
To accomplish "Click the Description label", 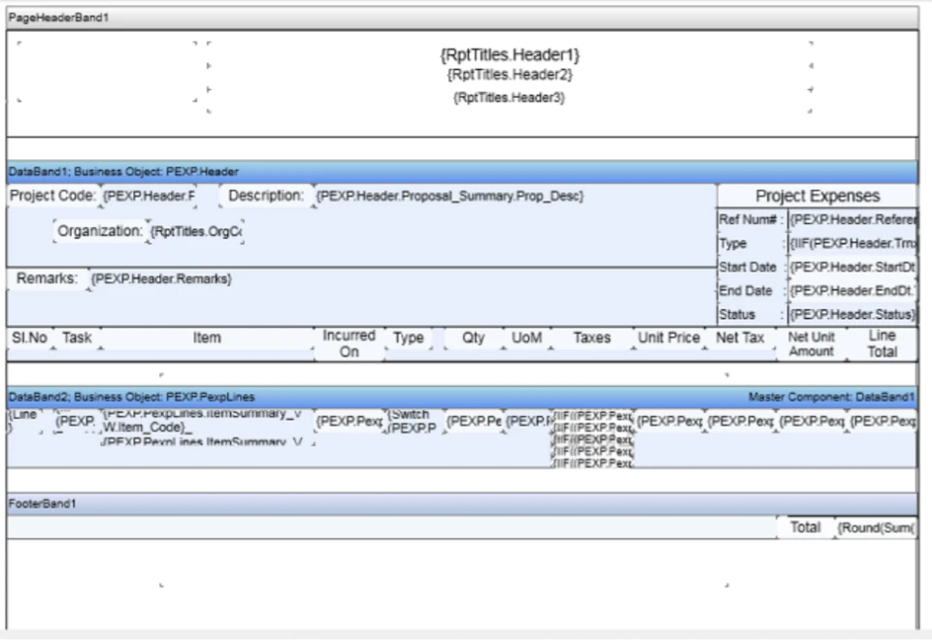I will [266, 195].
